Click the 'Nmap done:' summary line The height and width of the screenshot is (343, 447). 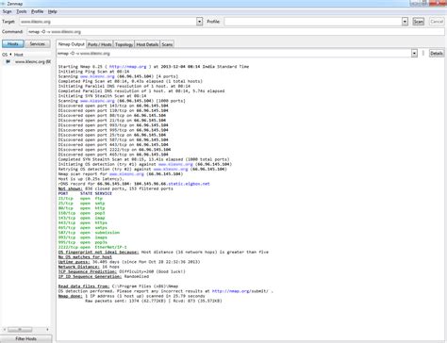pos(131,296)
